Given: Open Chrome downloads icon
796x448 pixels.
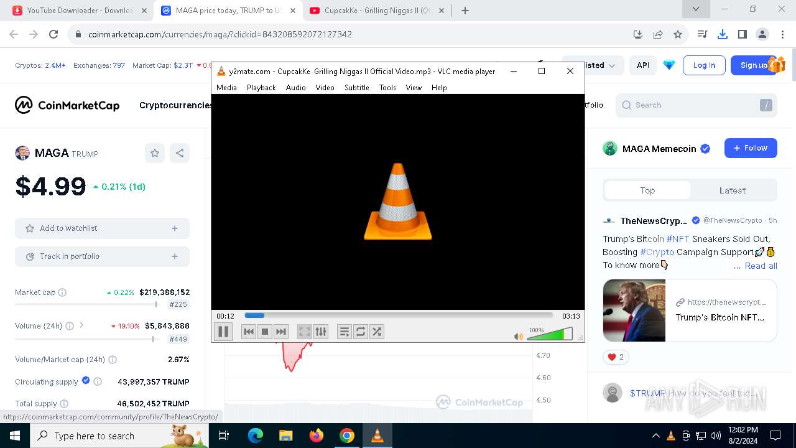Looking at the screenshot, I should click(x=722, y=34).
